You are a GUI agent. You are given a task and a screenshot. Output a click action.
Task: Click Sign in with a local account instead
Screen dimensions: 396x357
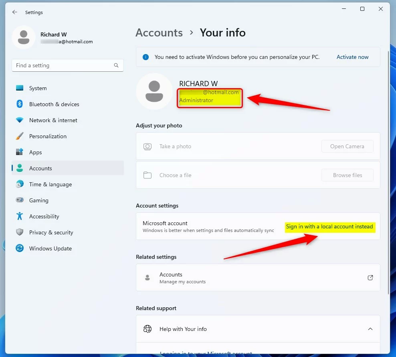pos(329,227)
